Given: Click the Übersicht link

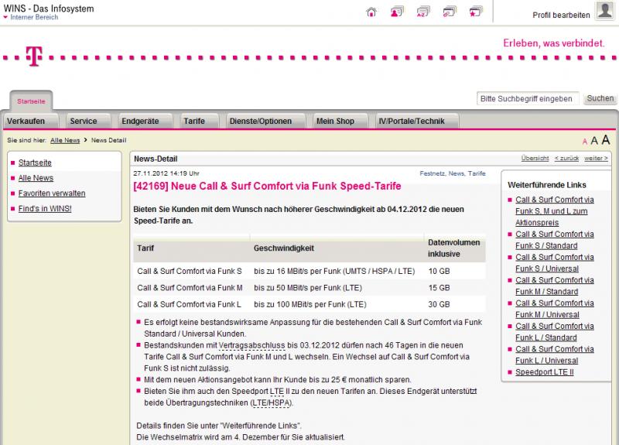Looking at the screenshot, I should click(x=535, y=159).
